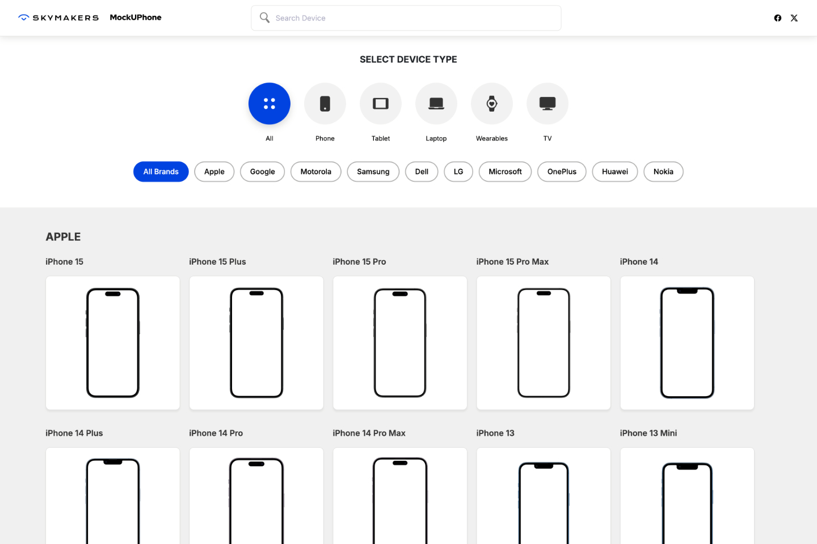Click the SELECT DEVICE TYPE heading
Viewport: 817px width, 544px height.
point(408,59)
